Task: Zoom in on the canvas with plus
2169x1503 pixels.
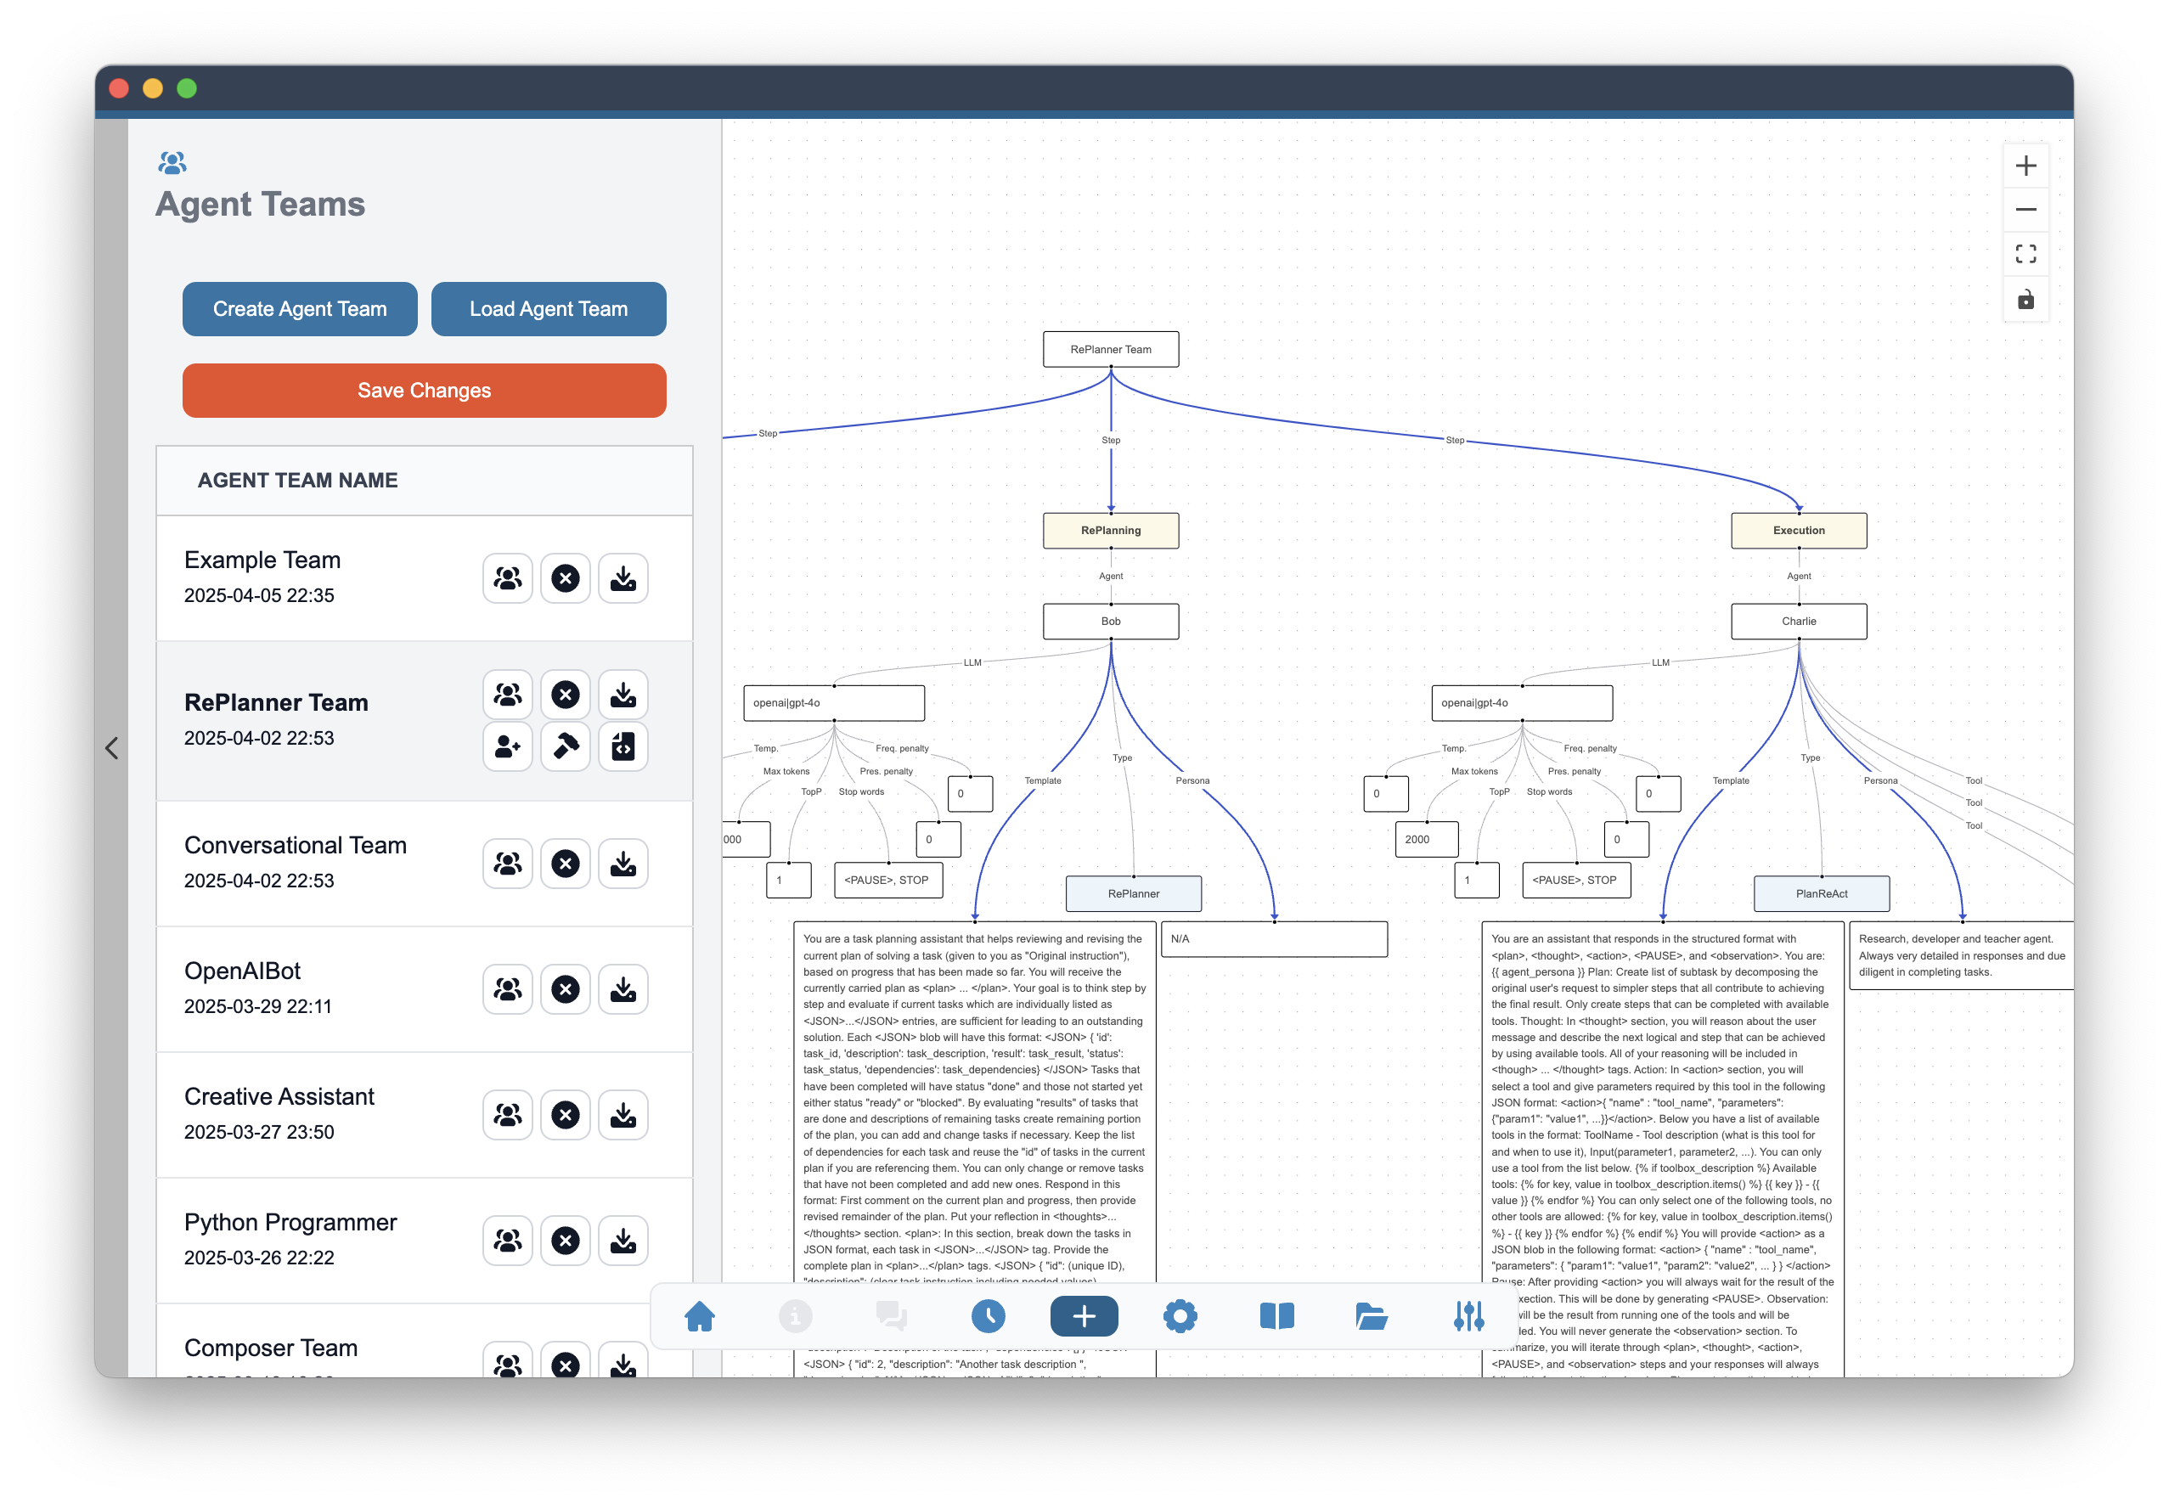Action: click(2025, 166)
